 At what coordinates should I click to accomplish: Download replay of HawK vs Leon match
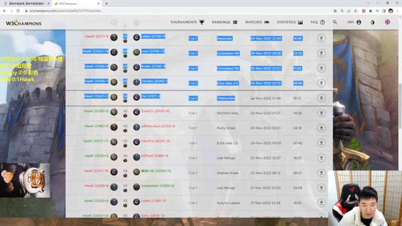[x=321, y=53]
